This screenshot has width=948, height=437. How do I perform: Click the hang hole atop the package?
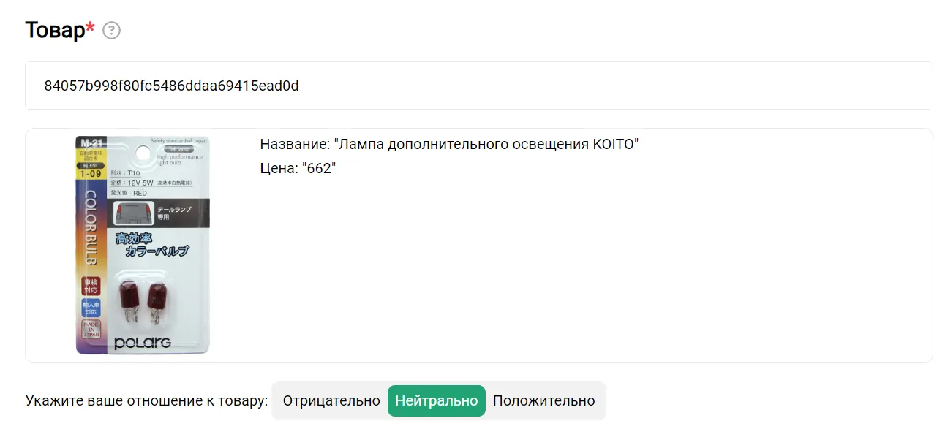tap(144, 152)
